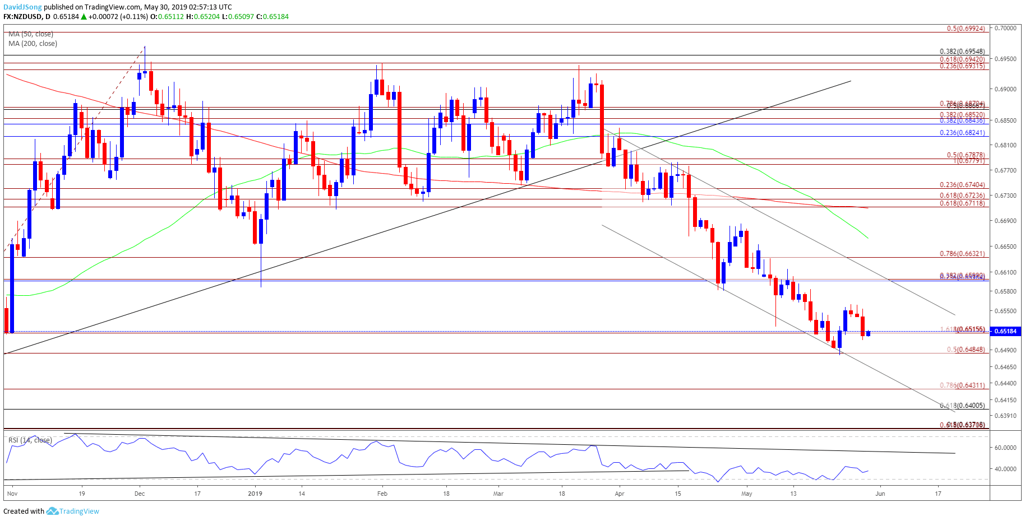Screen dimensions: 1025x521
Task: Select Fibonacci label 0.618(0.67236)
Action: (x=962, y=196)
